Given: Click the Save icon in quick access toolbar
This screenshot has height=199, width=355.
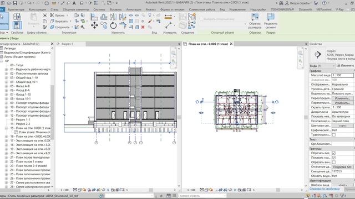Looking at the screenshot, I should coord(15,3).
